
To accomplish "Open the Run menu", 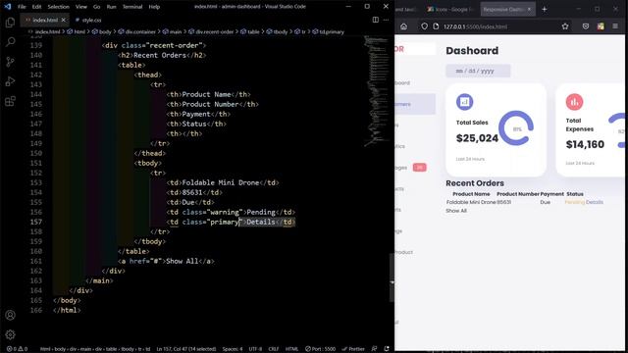I will coord(111,7).
